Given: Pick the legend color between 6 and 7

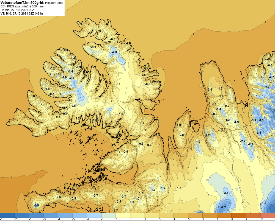Looking at the screenshot, I should tap(210, 216).
